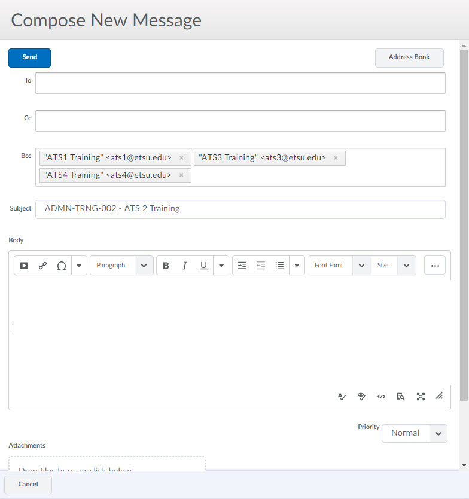Click the Insert Quicklink chain icon
The height and width of the screenshot is (499, 469).
(x=42, y=266)
